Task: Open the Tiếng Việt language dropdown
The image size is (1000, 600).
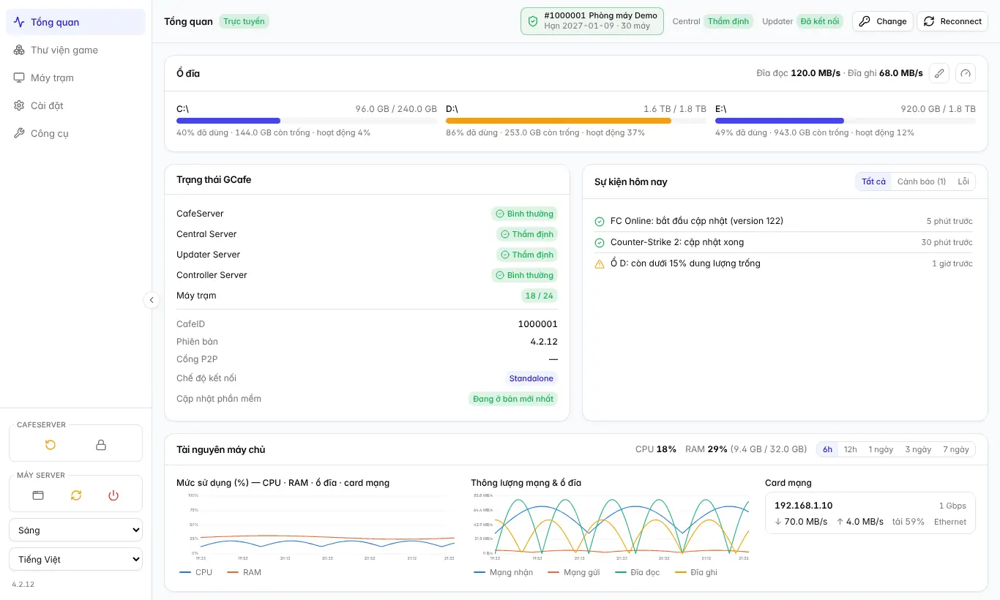Action: point(76,559)
